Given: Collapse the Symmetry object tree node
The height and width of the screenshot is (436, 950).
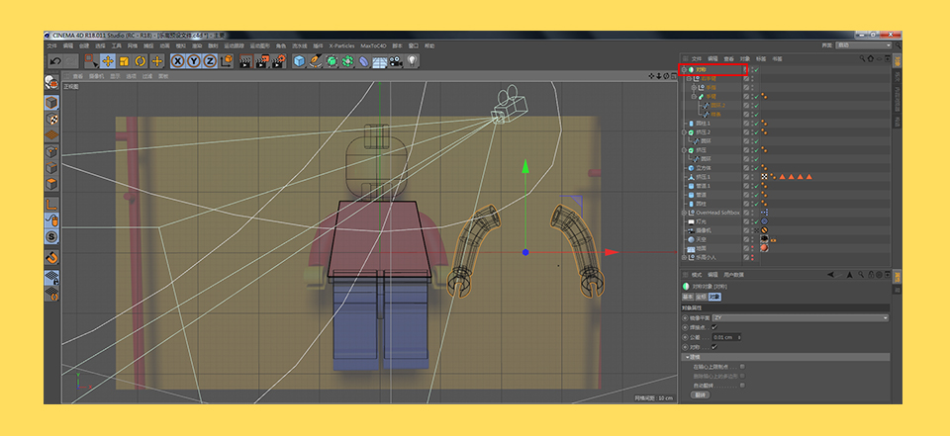Looking at the screenshot, I should [x=684, y=69].
